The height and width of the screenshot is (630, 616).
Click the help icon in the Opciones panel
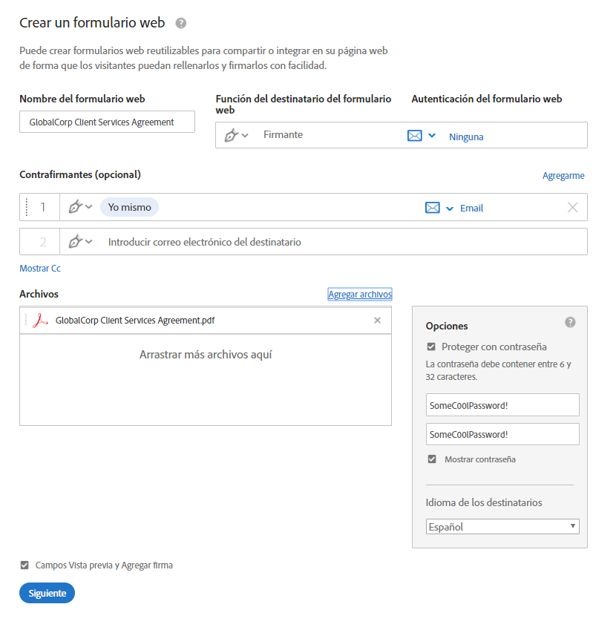point(570,322)
